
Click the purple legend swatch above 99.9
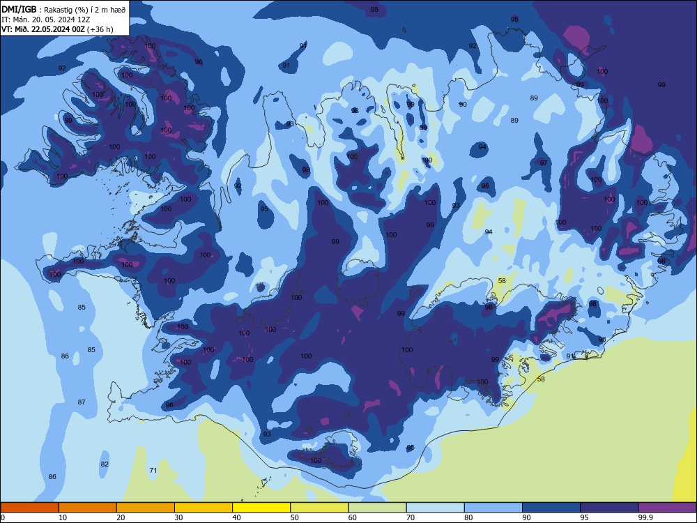tap(667, 508)
